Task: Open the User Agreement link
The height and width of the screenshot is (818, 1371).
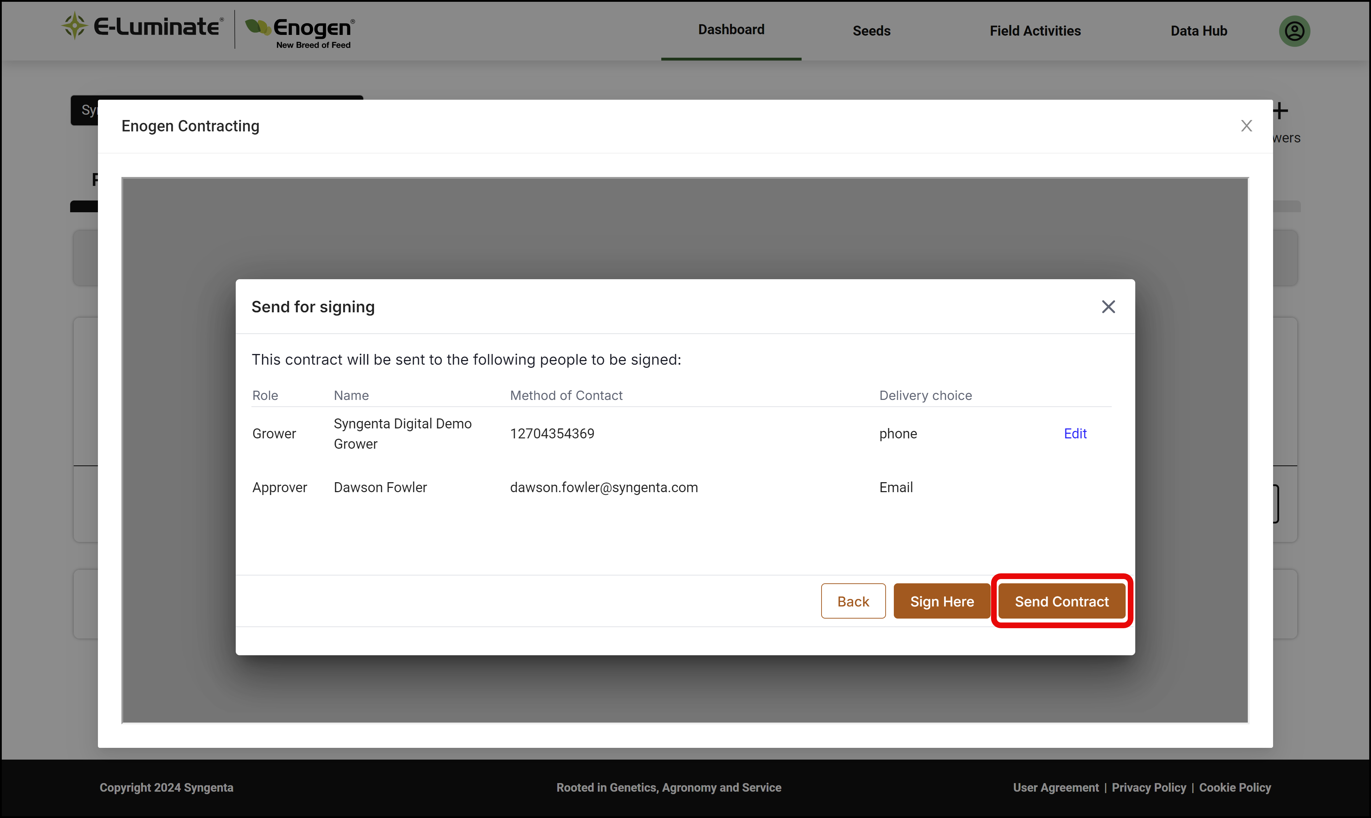Action: pos(1055,787)
